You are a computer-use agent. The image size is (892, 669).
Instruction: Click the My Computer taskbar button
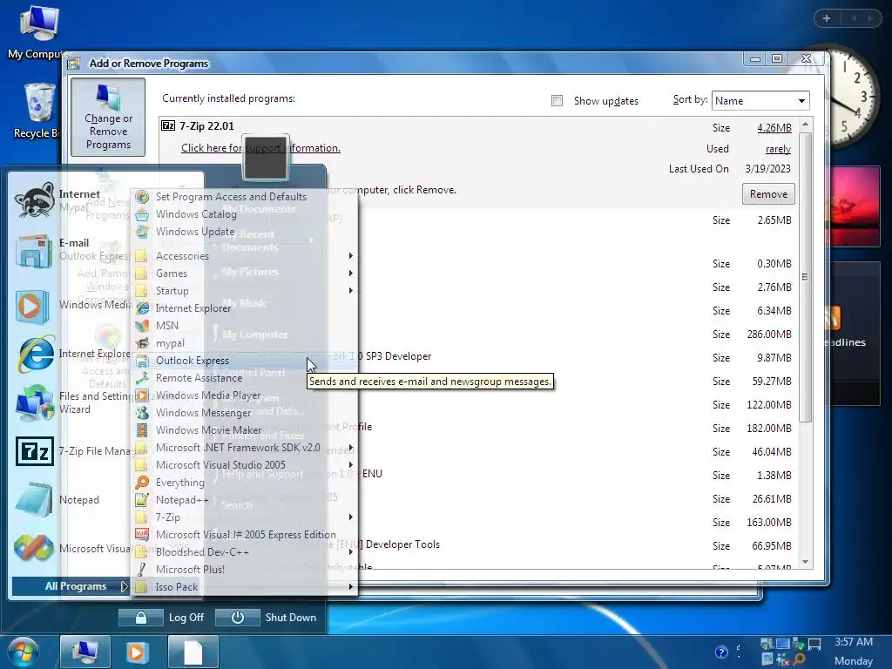click(x=85, y=652)
